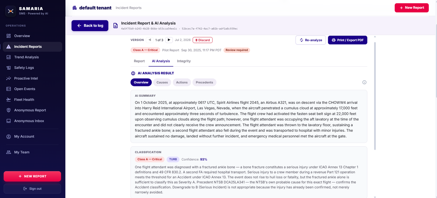Switch to the Report tab
437x198 pixels.
click(139, 61)
